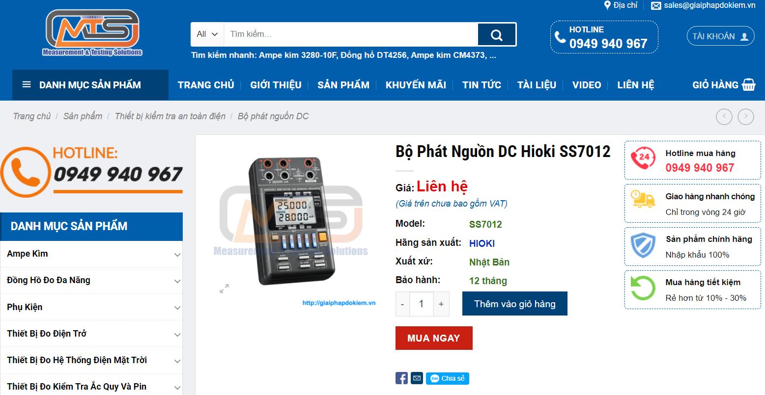Open the KHUYẾN MÃI menu item
765x395 pixels.
tap(416, 85)
